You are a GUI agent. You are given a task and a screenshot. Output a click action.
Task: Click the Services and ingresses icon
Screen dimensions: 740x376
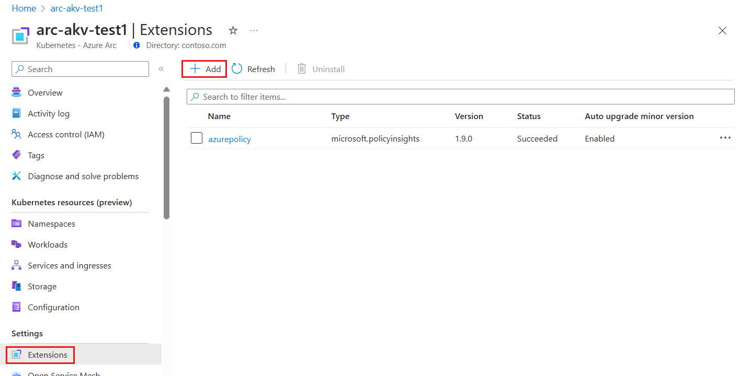17,265
